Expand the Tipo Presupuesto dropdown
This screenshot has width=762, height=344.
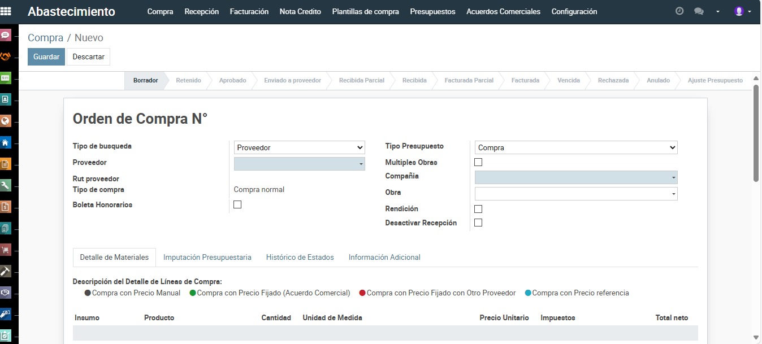coord(575,147)
